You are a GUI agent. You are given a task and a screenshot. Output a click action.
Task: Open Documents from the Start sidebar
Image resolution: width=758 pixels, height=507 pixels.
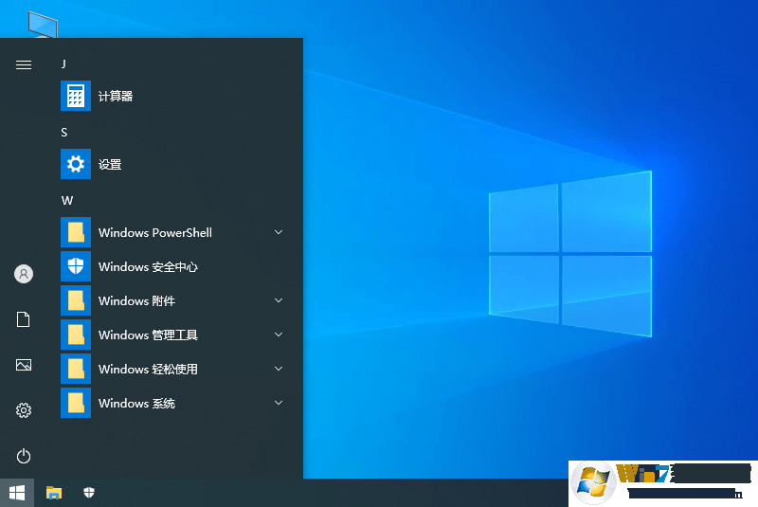coord(24,319)
